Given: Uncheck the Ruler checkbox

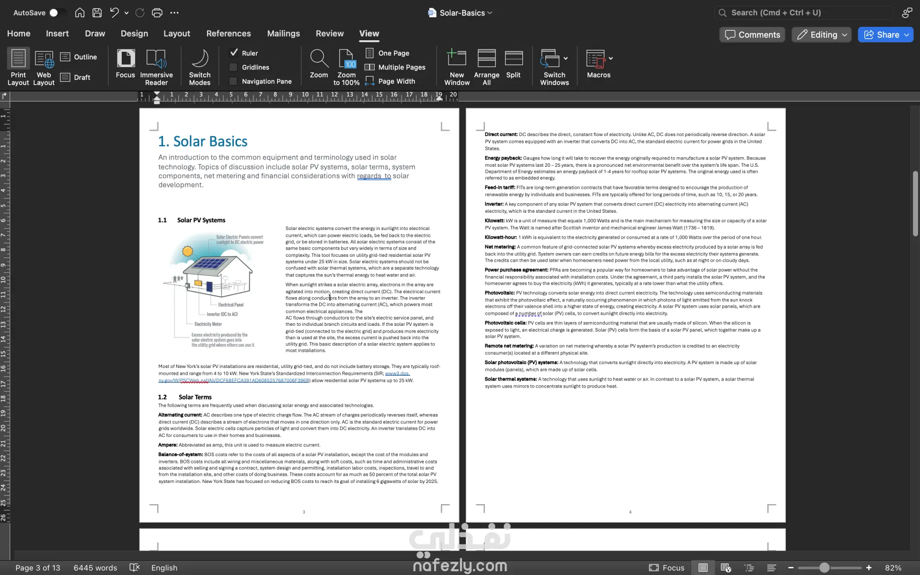Looking at the screenshot, I should coord(234,53).
